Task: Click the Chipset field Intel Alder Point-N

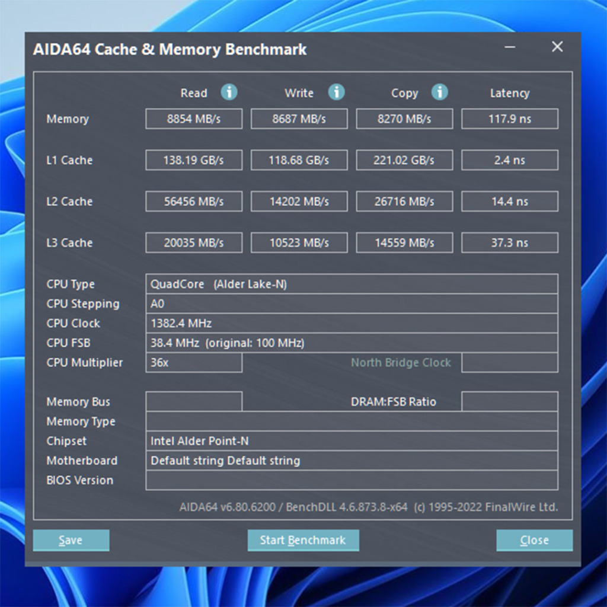Action: pyautogui.click(x=352, y=441)
